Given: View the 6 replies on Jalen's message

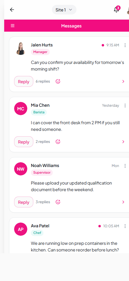Looking at the screenshot, I should click(43, 81).
